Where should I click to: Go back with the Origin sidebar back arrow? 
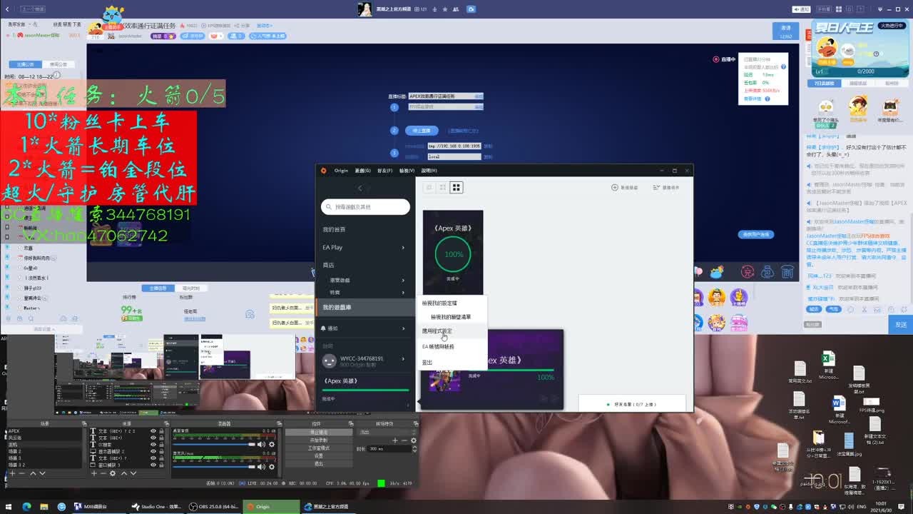(359, 188)
